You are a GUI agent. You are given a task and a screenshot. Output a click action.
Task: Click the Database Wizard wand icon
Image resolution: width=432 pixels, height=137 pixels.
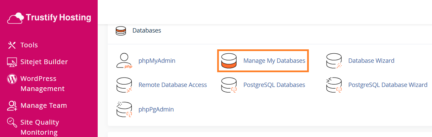click(x=334, y=61)
